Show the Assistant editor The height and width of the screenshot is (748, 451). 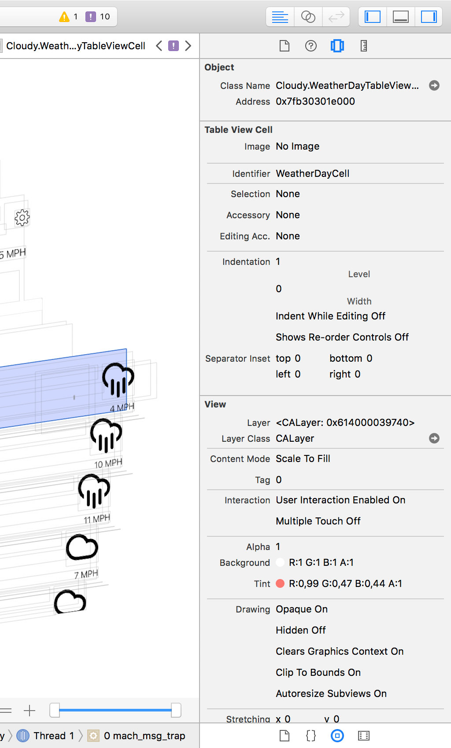(308, 17)
